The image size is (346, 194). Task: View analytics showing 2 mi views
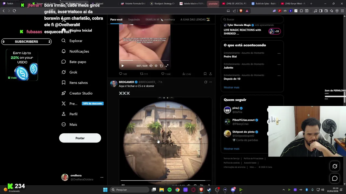[187, 74]
